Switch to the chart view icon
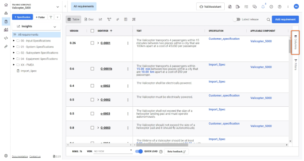 tap(100, 19)
